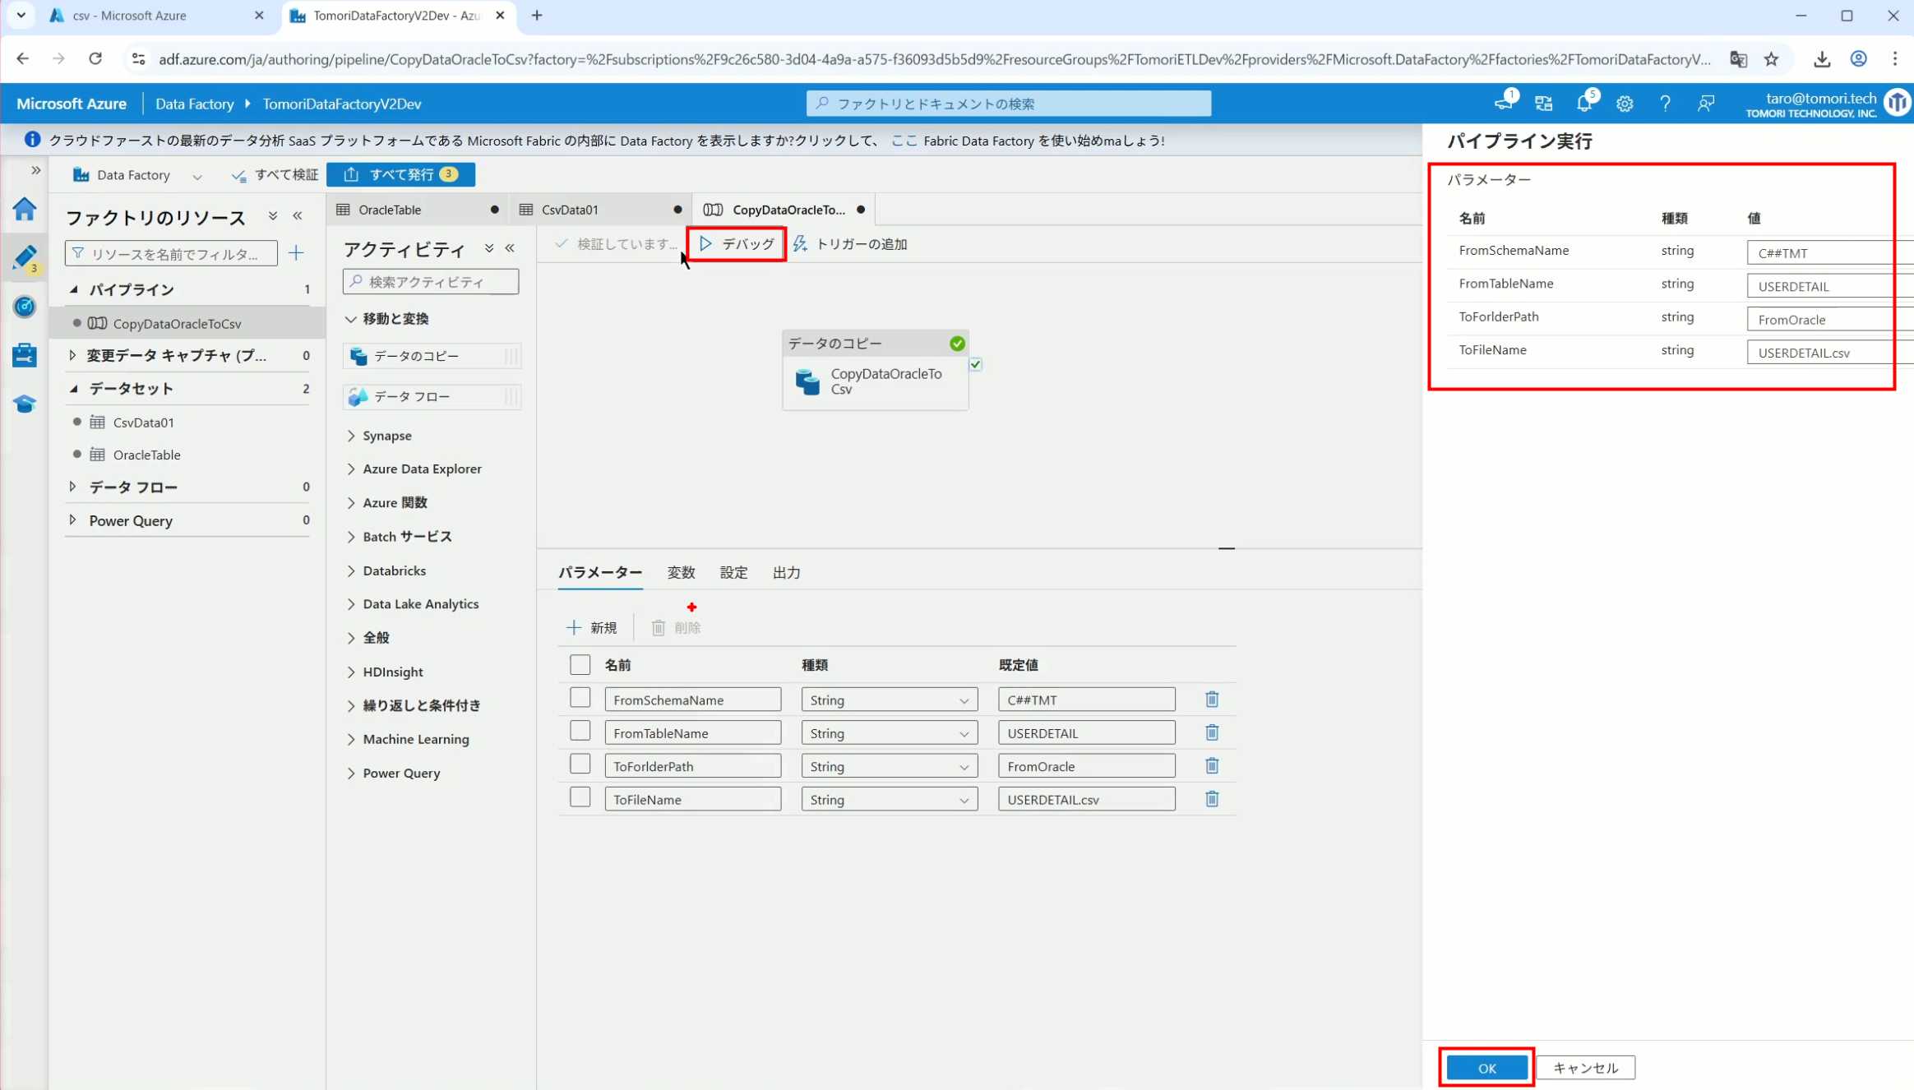Open the Home icon in left sidebar
The height and width of the screenshot is (1090, 1914).
25,209
